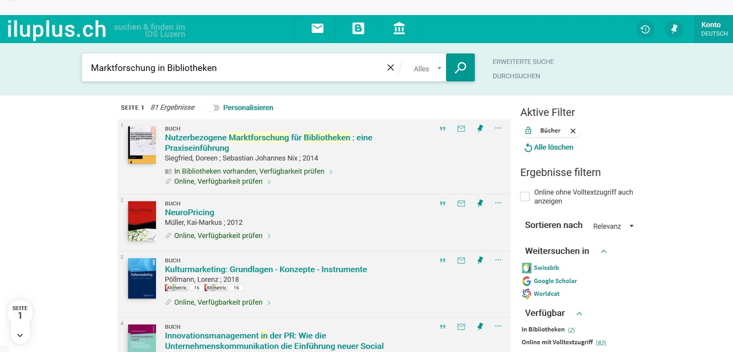This screenshot has height=352, width=733.
Task: Pin the NeuroPricing record
Action: point(480,203)
